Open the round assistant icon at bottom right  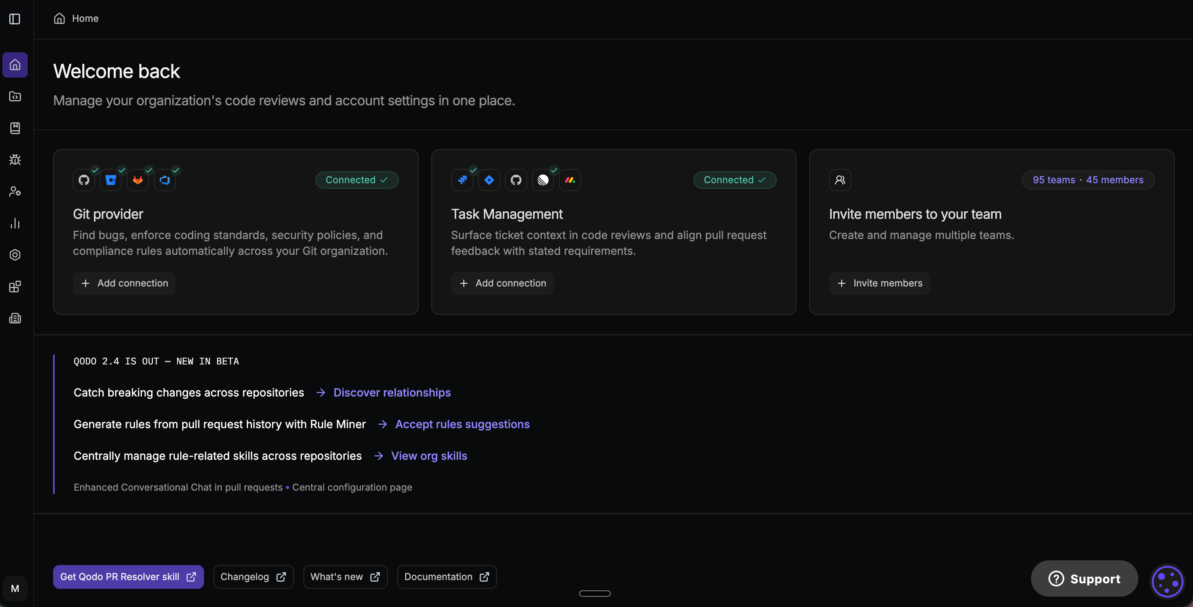click(1168, 582)
